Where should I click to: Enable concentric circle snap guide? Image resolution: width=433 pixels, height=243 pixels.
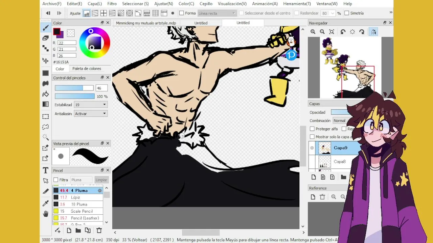[x=130, y=13]
